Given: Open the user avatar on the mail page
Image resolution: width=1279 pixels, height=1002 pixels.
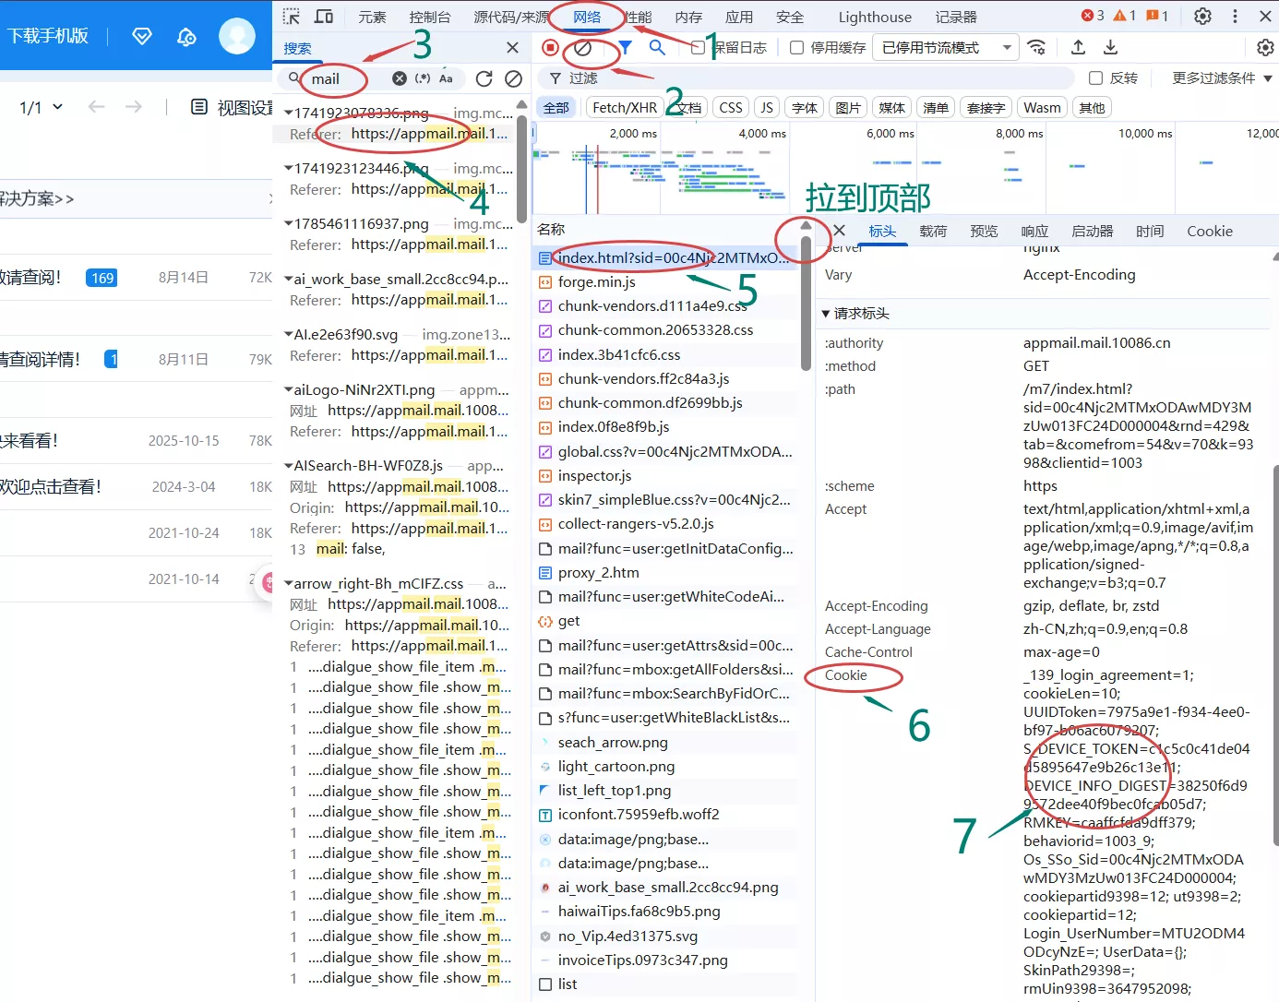Looking at the screenshot, I should pos(237,36).
